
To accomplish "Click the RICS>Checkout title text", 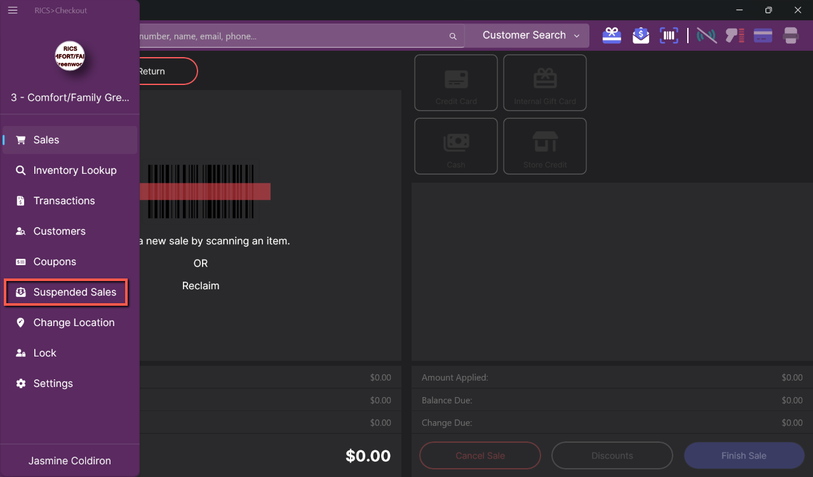I will [61, 11].
